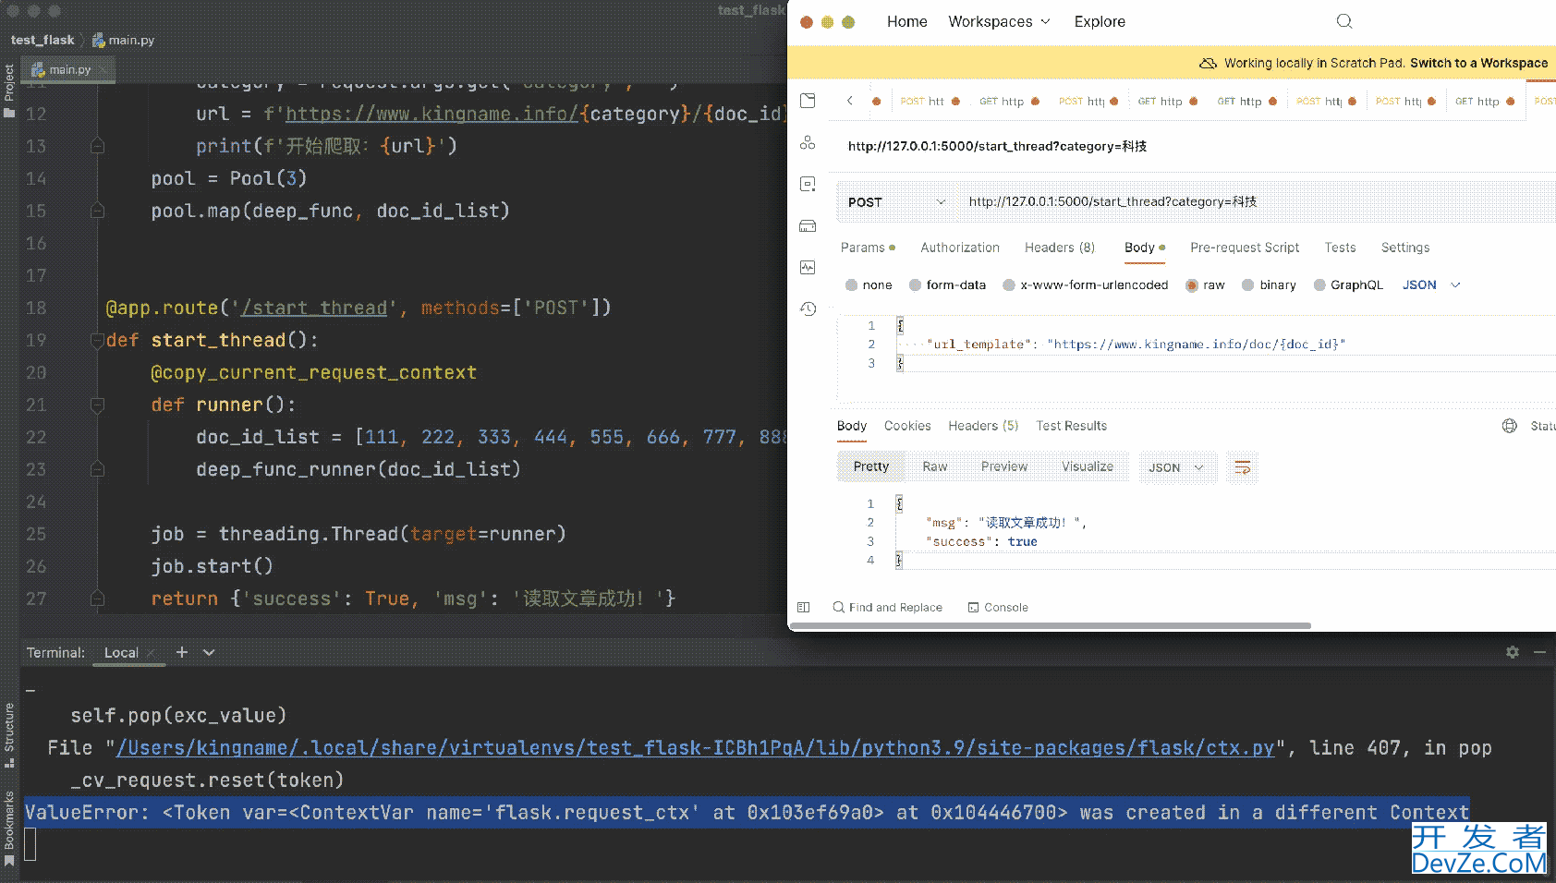The width and height of the screenshot is (1556, 883).
Task: Click the cloud-off icon in Scratch Pad banner
Action: pyautogui.click(x=1208, y=63)
